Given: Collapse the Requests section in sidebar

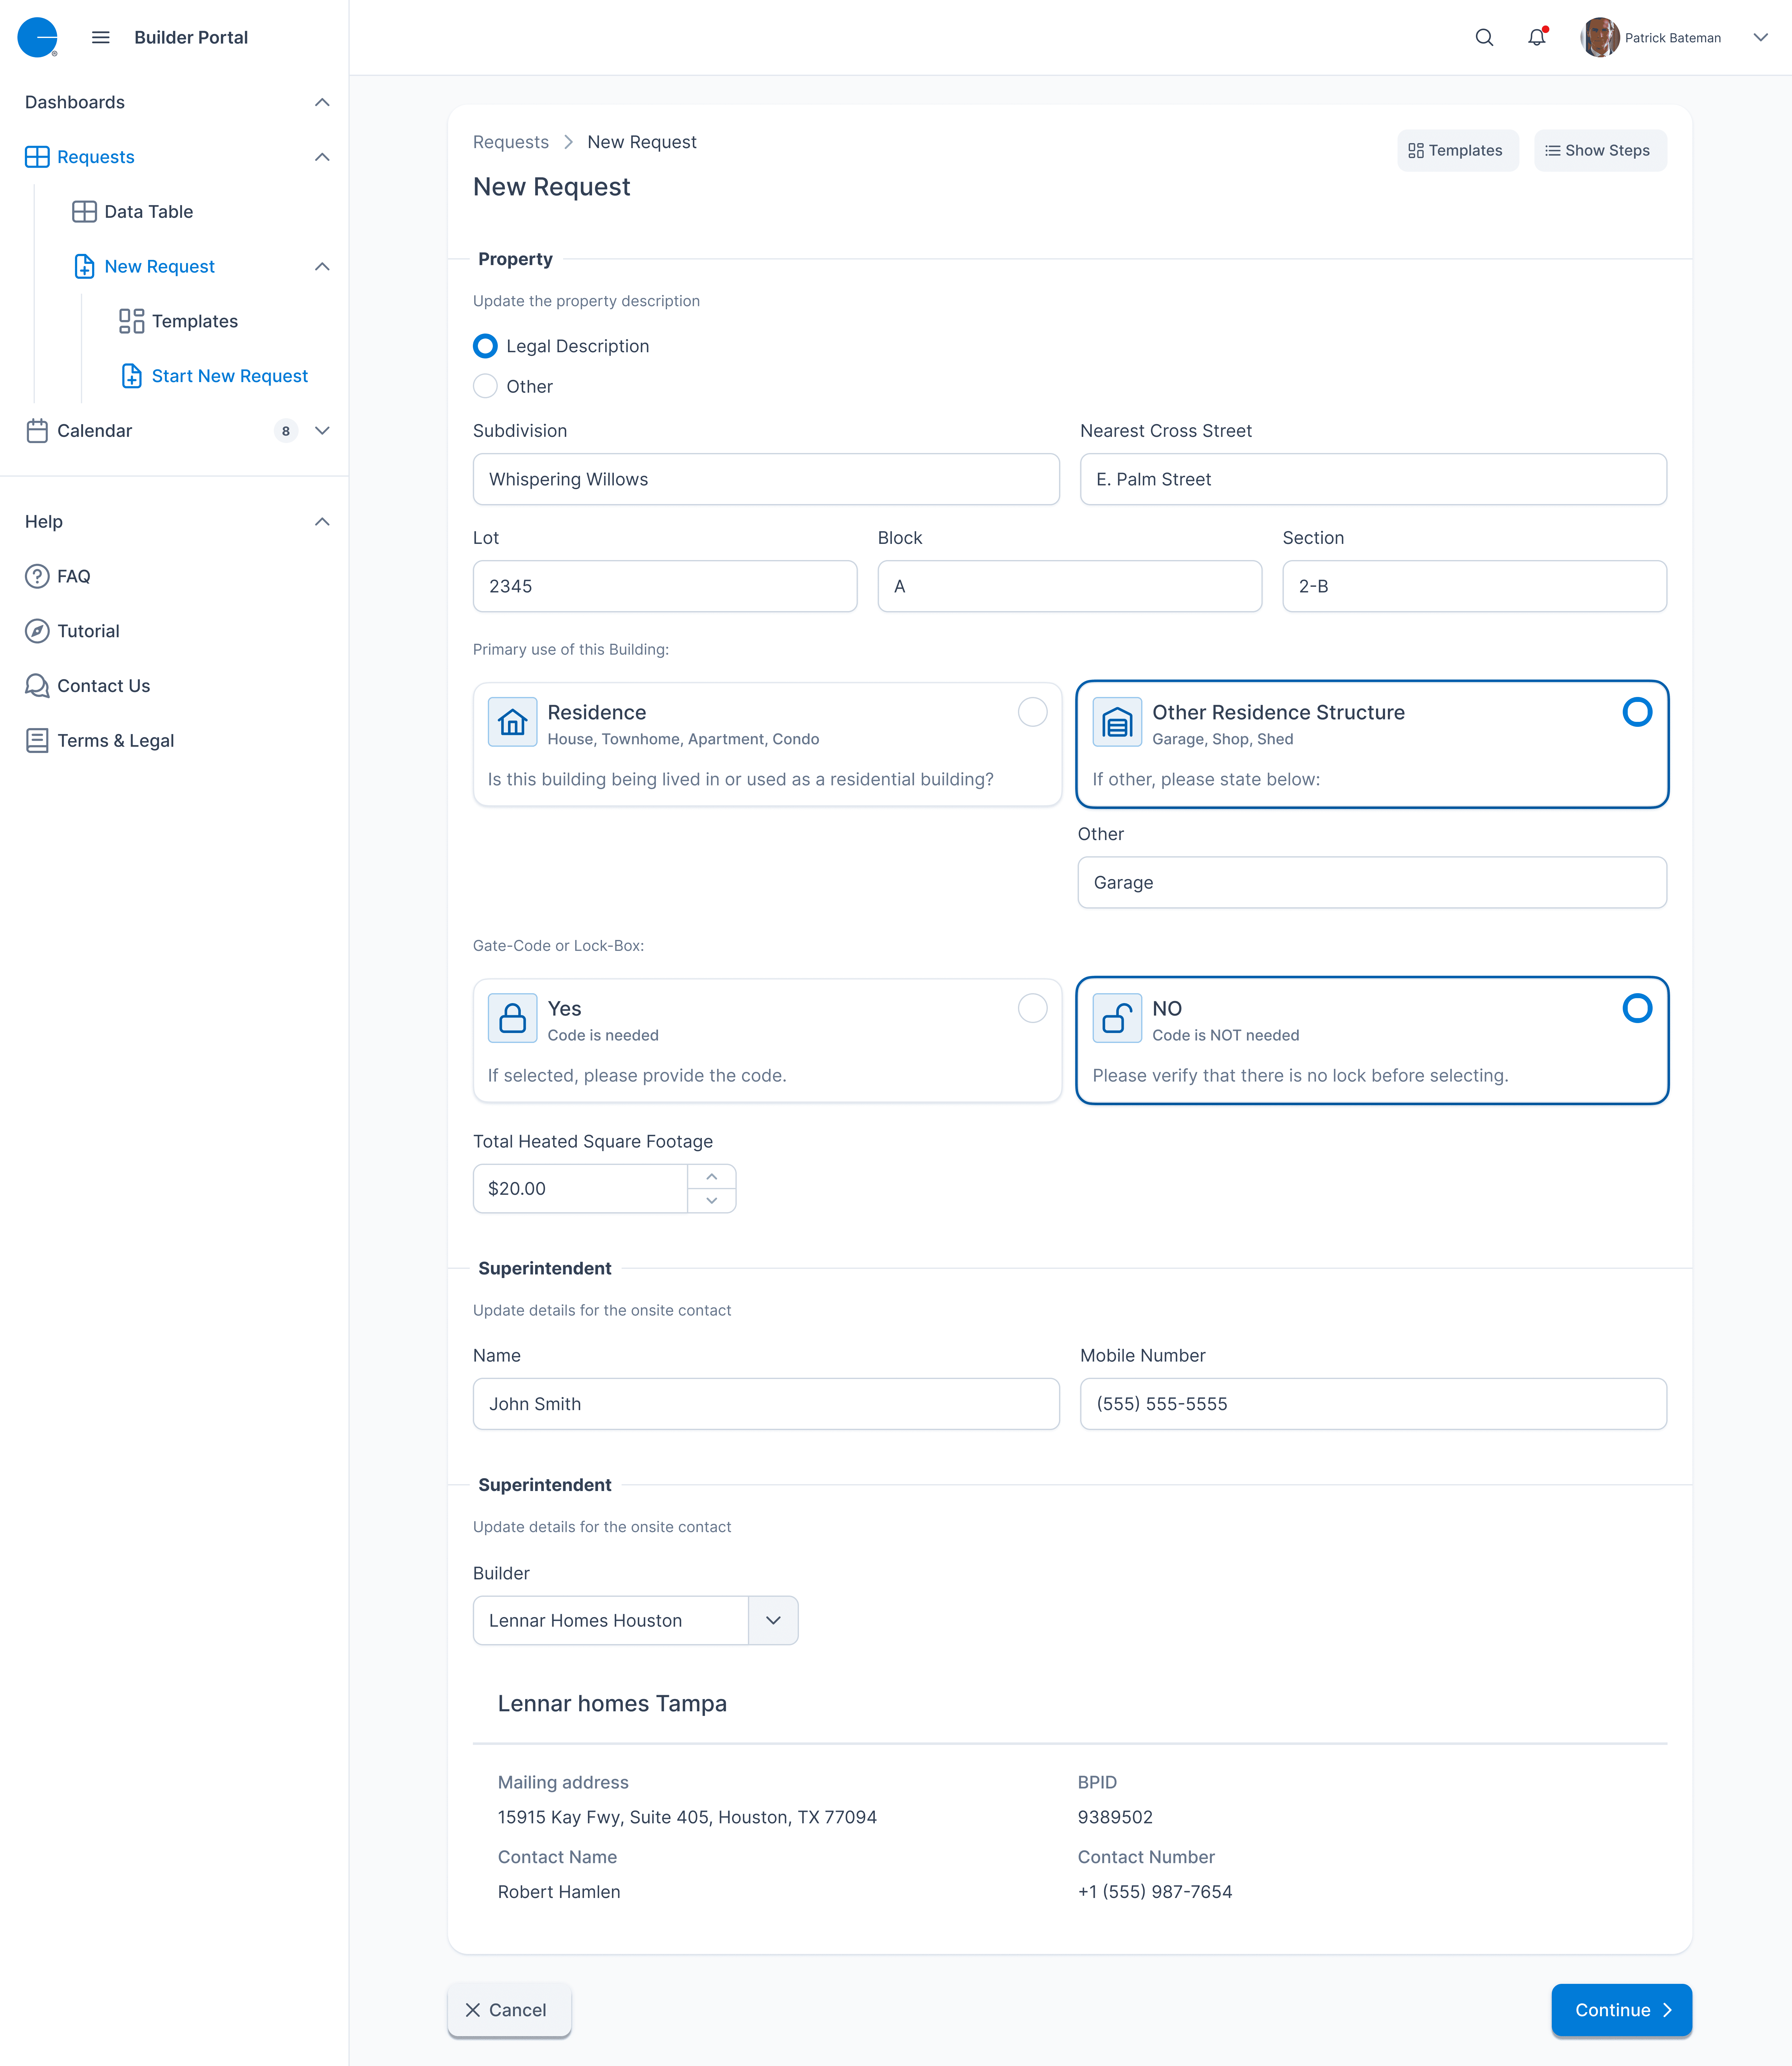Looking at the screenshot, I should (x=322, y=157).
